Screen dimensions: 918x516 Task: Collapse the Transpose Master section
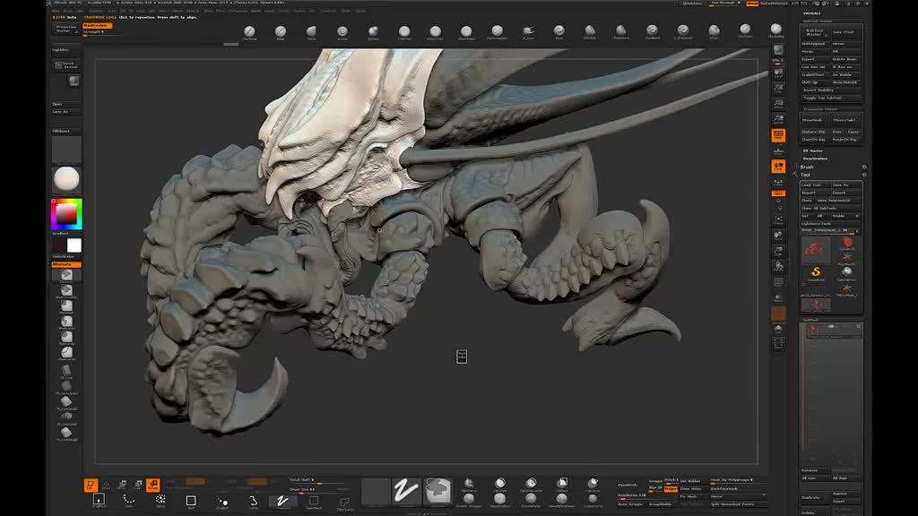pyautogui.click(x=820, y=108)
